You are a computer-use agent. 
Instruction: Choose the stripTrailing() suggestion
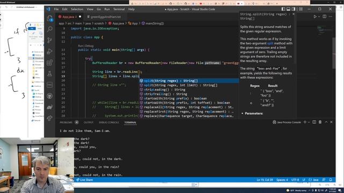click(189, 94)
